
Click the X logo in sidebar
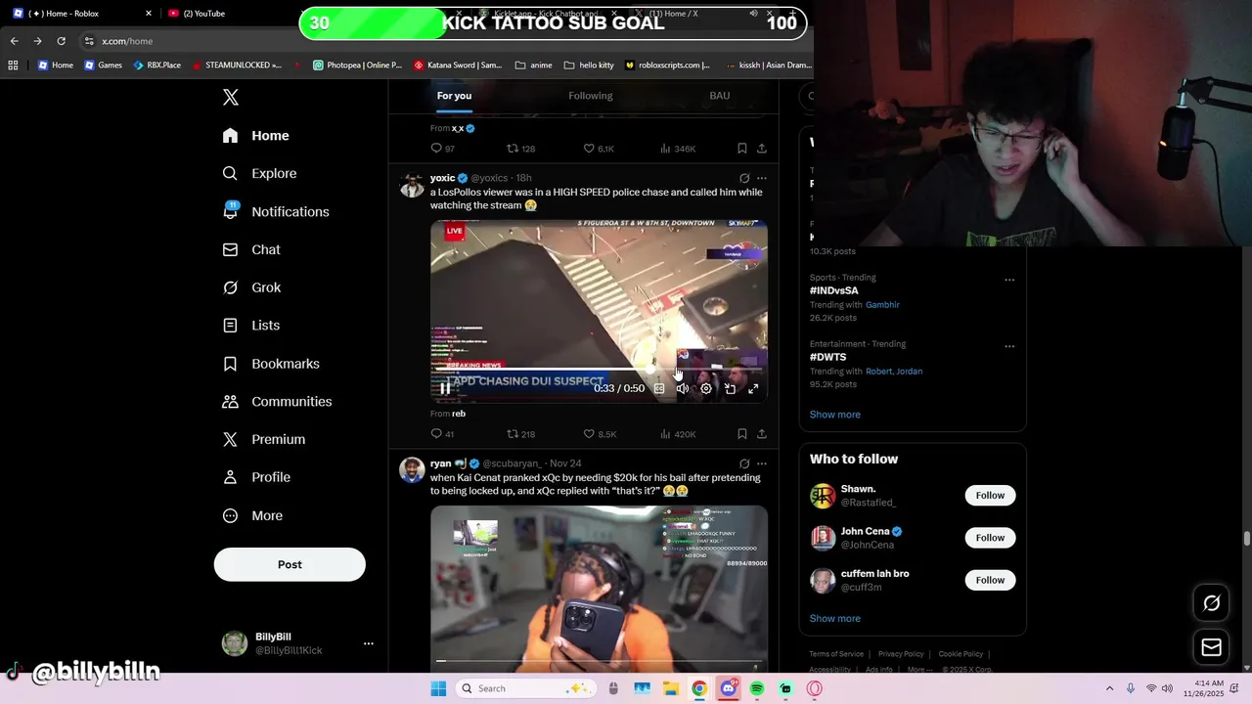(x=231, y=97)
